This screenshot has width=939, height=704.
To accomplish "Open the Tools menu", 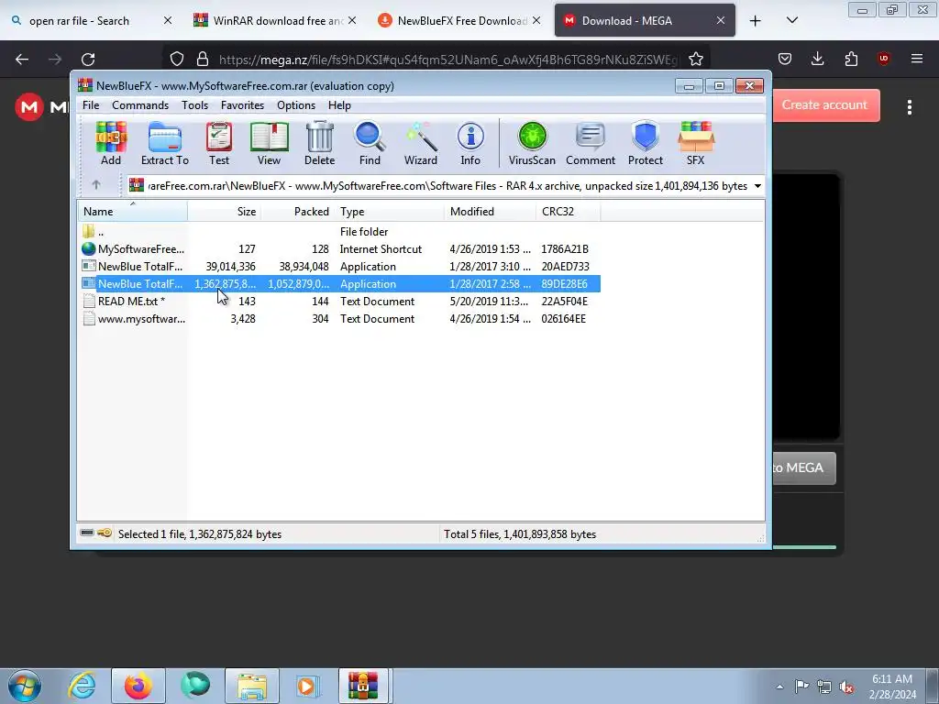I will [195, 105].
